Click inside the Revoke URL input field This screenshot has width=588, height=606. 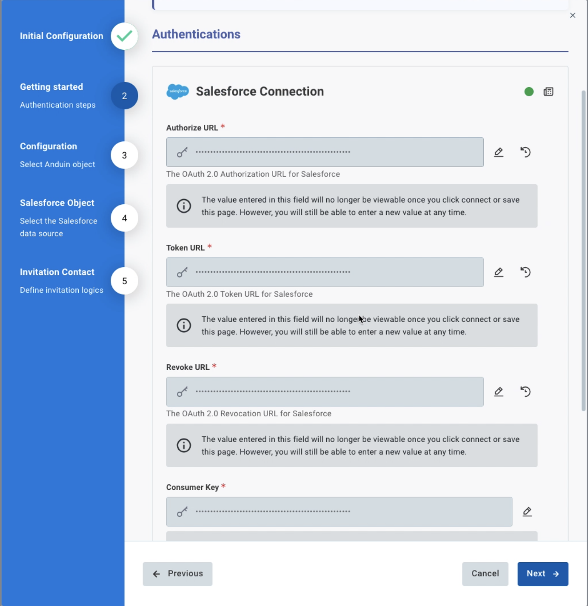[x=325, y=392]
